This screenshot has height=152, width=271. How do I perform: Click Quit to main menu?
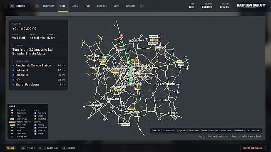253,148
